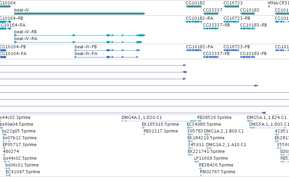Select the beat-IV gene label
This screenshot has height=177, width=289.
tap(21, 10)
